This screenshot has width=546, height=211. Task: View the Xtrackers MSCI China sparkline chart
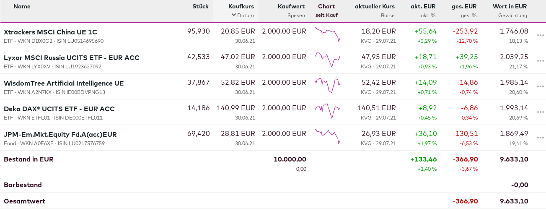[x=328, y=34]
